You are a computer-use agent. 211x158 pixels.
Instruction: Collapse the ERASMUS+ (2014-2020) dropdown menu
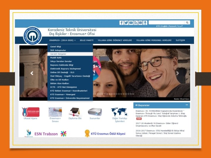62,40
